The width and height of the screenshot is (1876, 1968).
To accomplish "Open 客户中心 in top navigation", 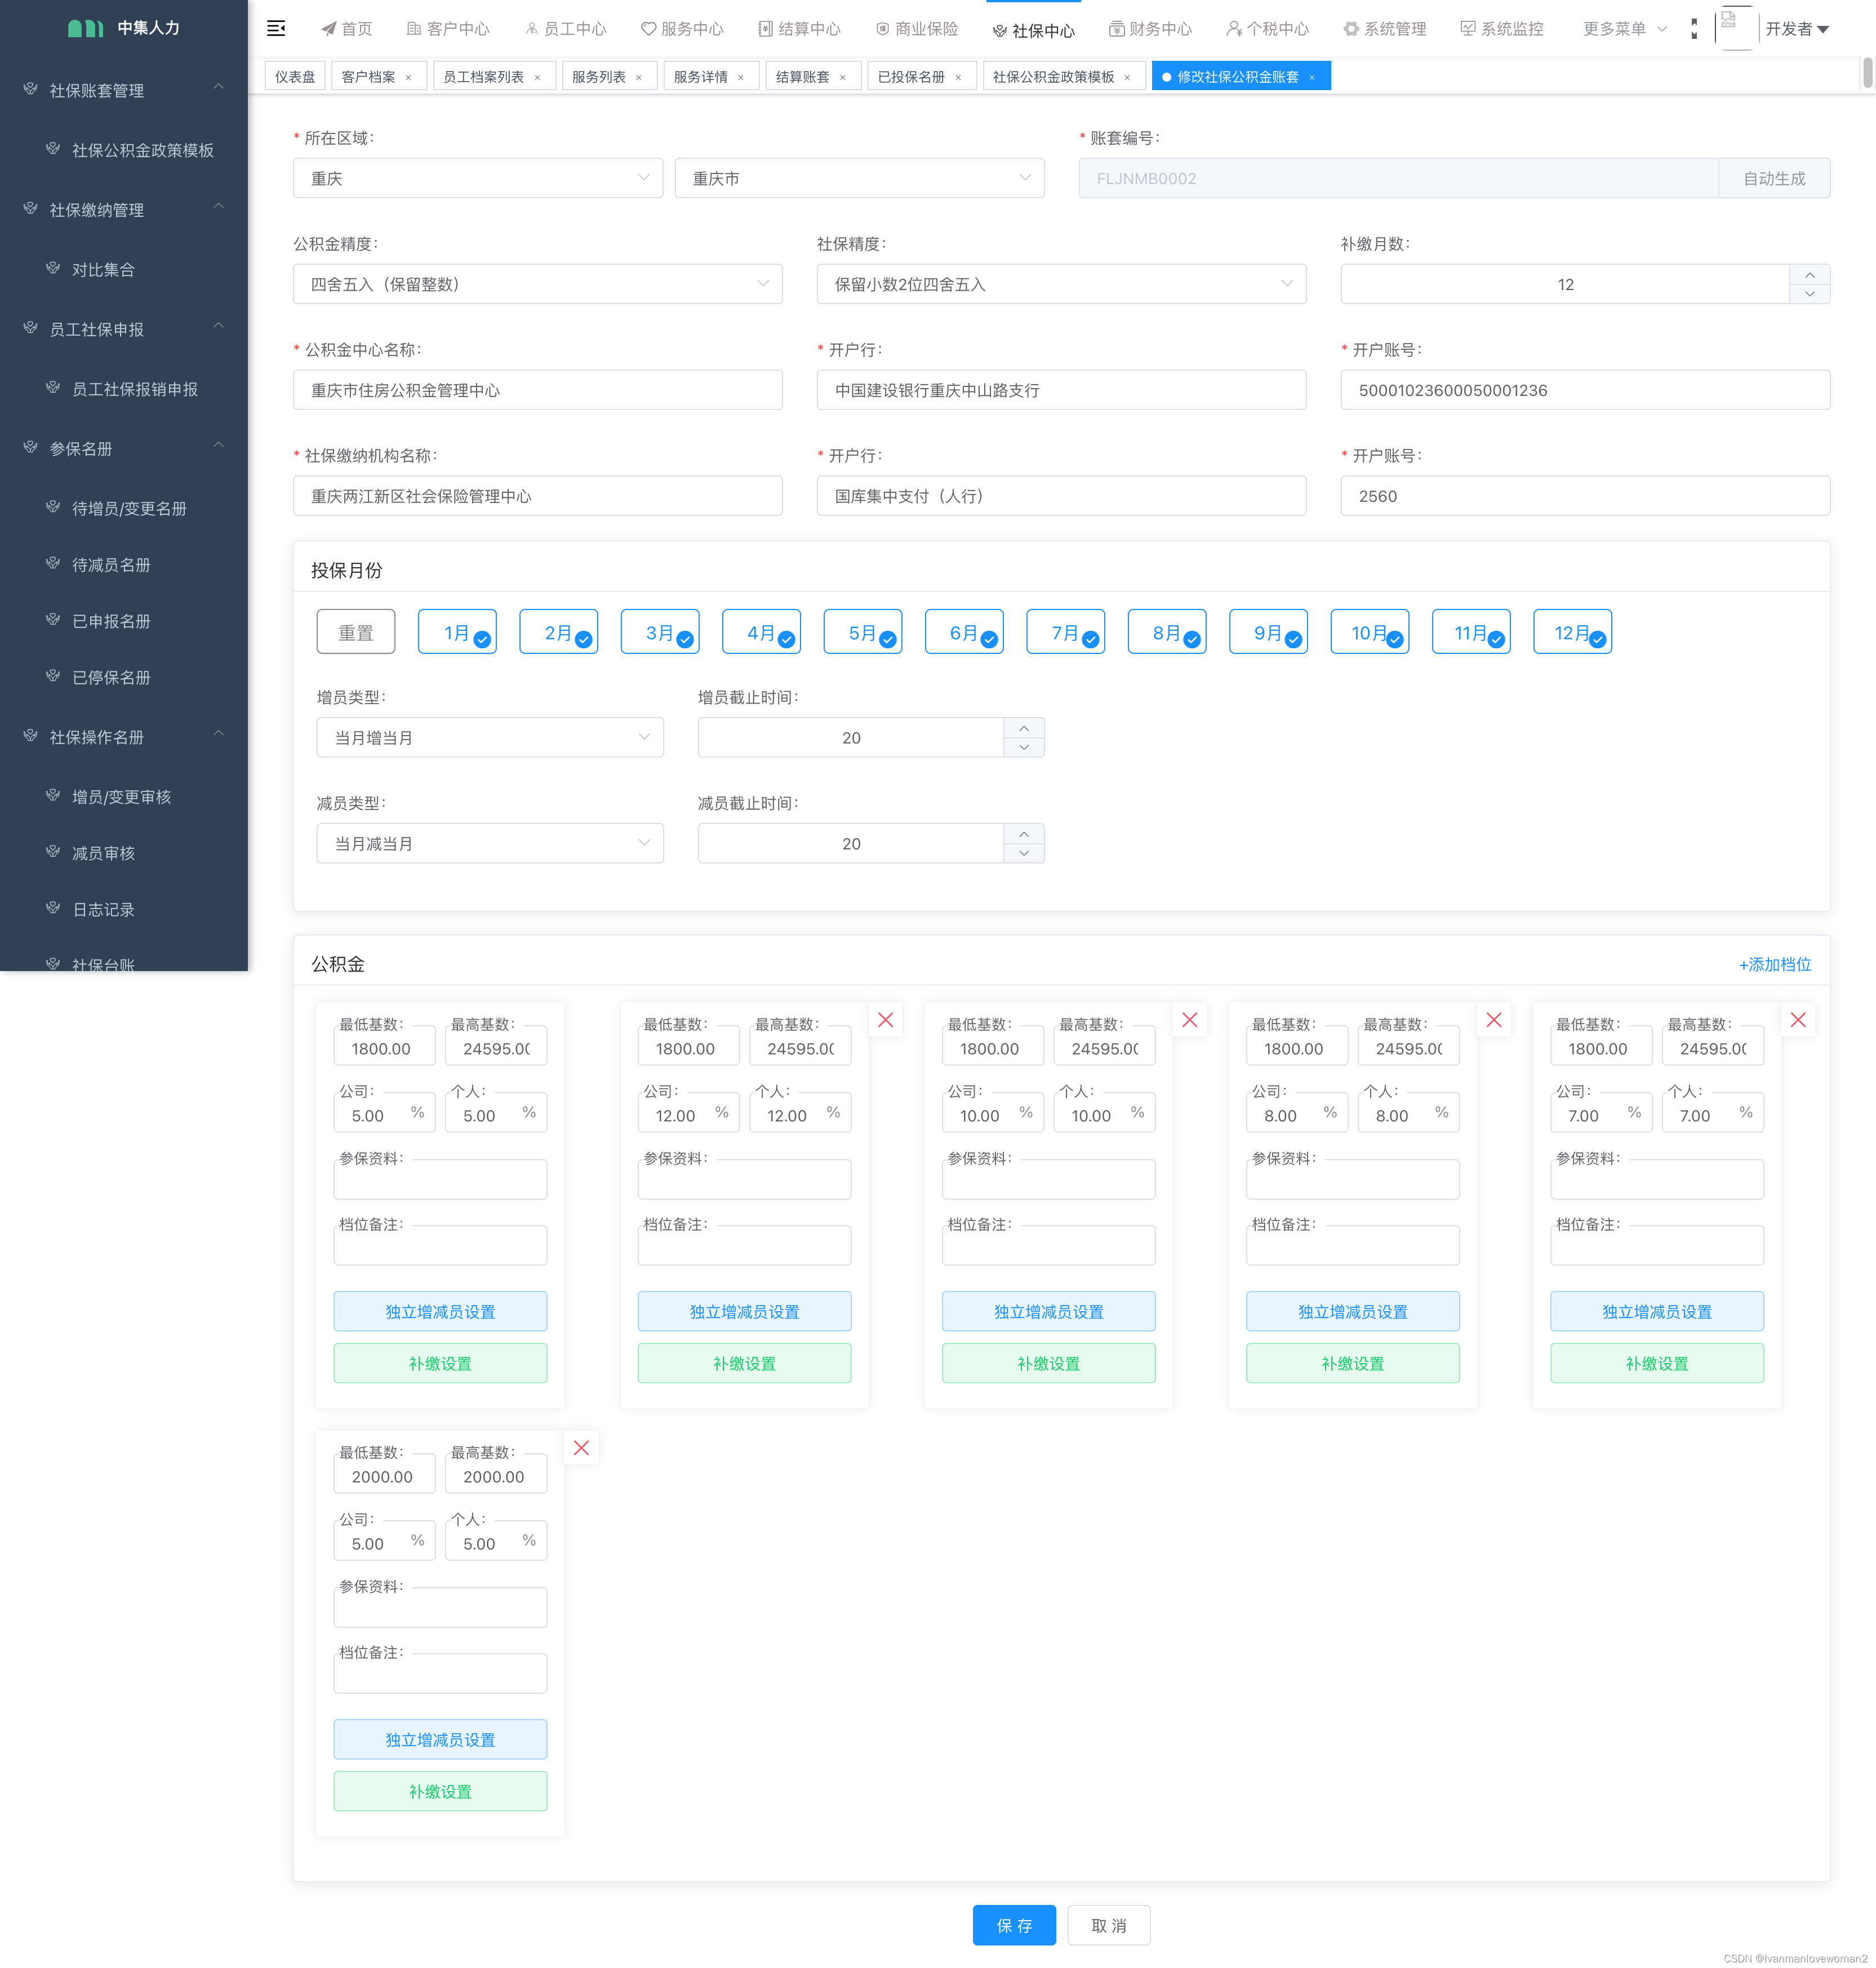I will point(448,29).
